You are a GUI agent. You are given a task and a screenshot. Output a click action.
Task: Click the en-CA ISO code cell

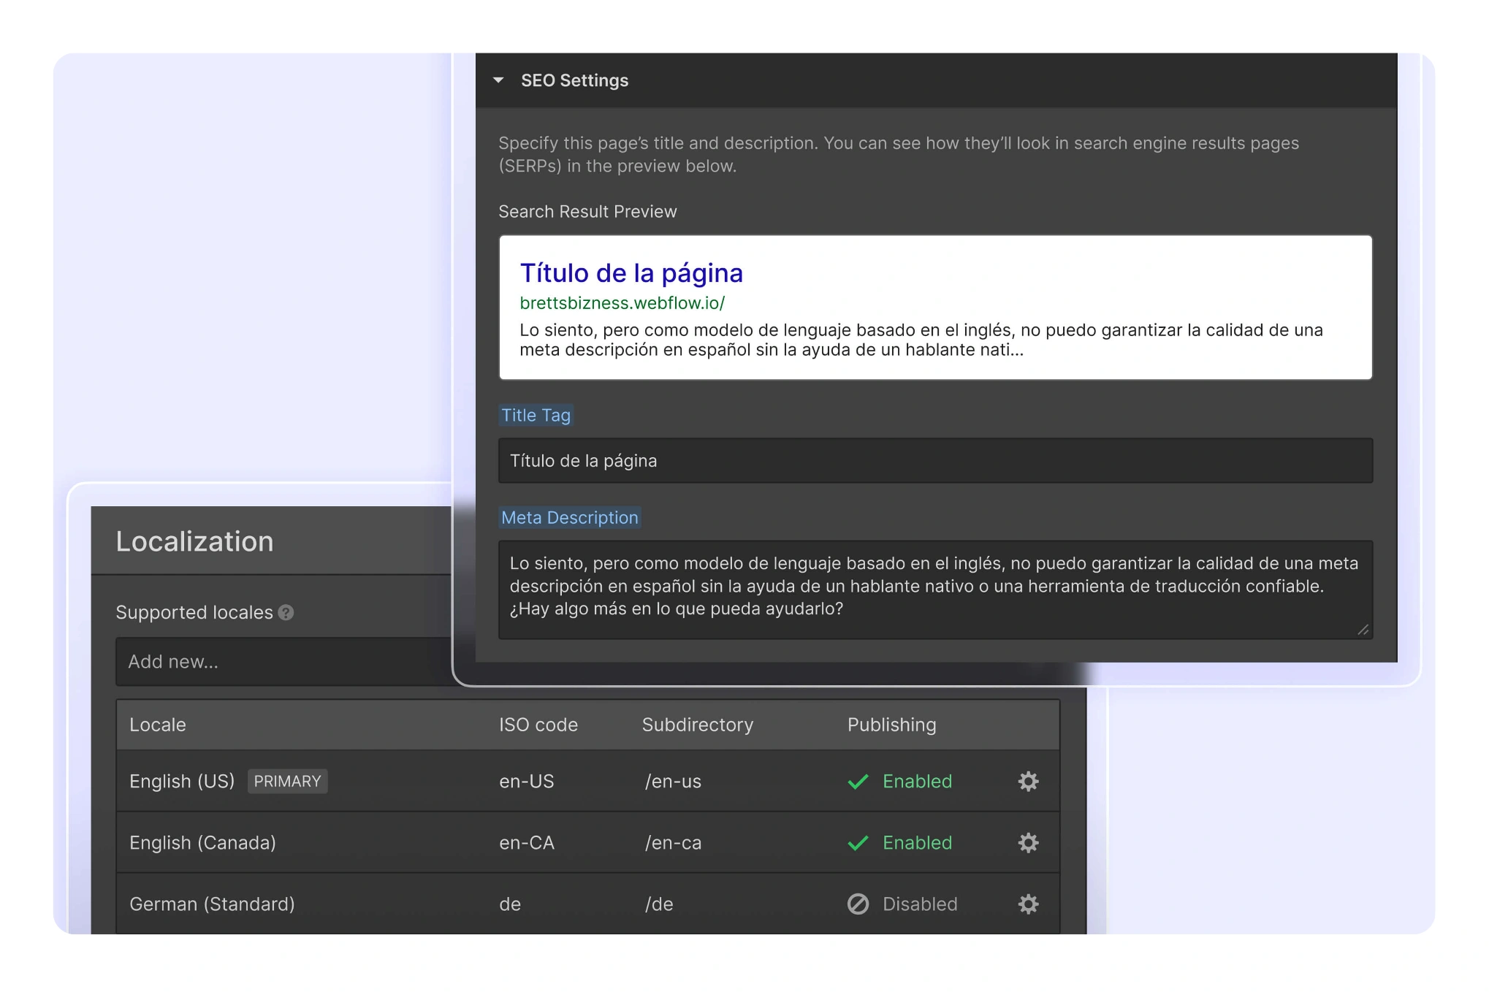526,843
